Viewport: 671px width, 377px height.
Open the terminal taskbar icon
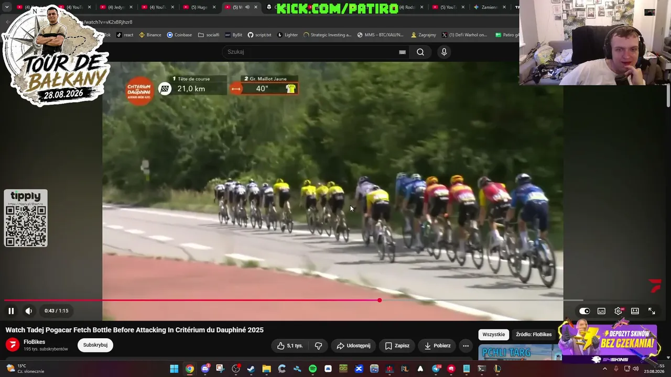(x=481, y=369)
